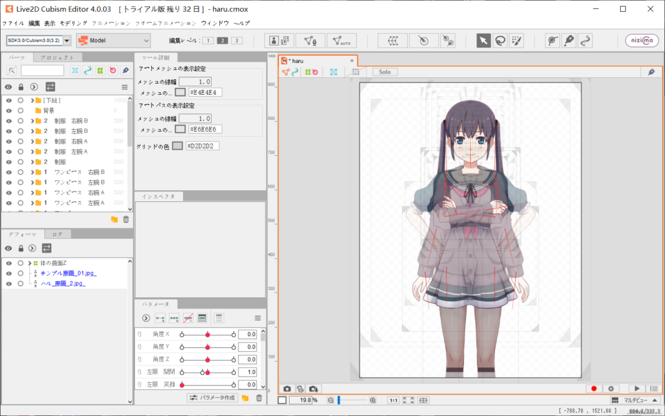The height and width of the screenshot is (416, 665).
Task: Select the brush selection tool
Action: (516, 41)
